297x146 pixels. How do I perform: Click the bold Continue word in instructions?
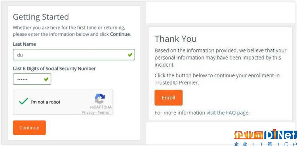point(120,34)
